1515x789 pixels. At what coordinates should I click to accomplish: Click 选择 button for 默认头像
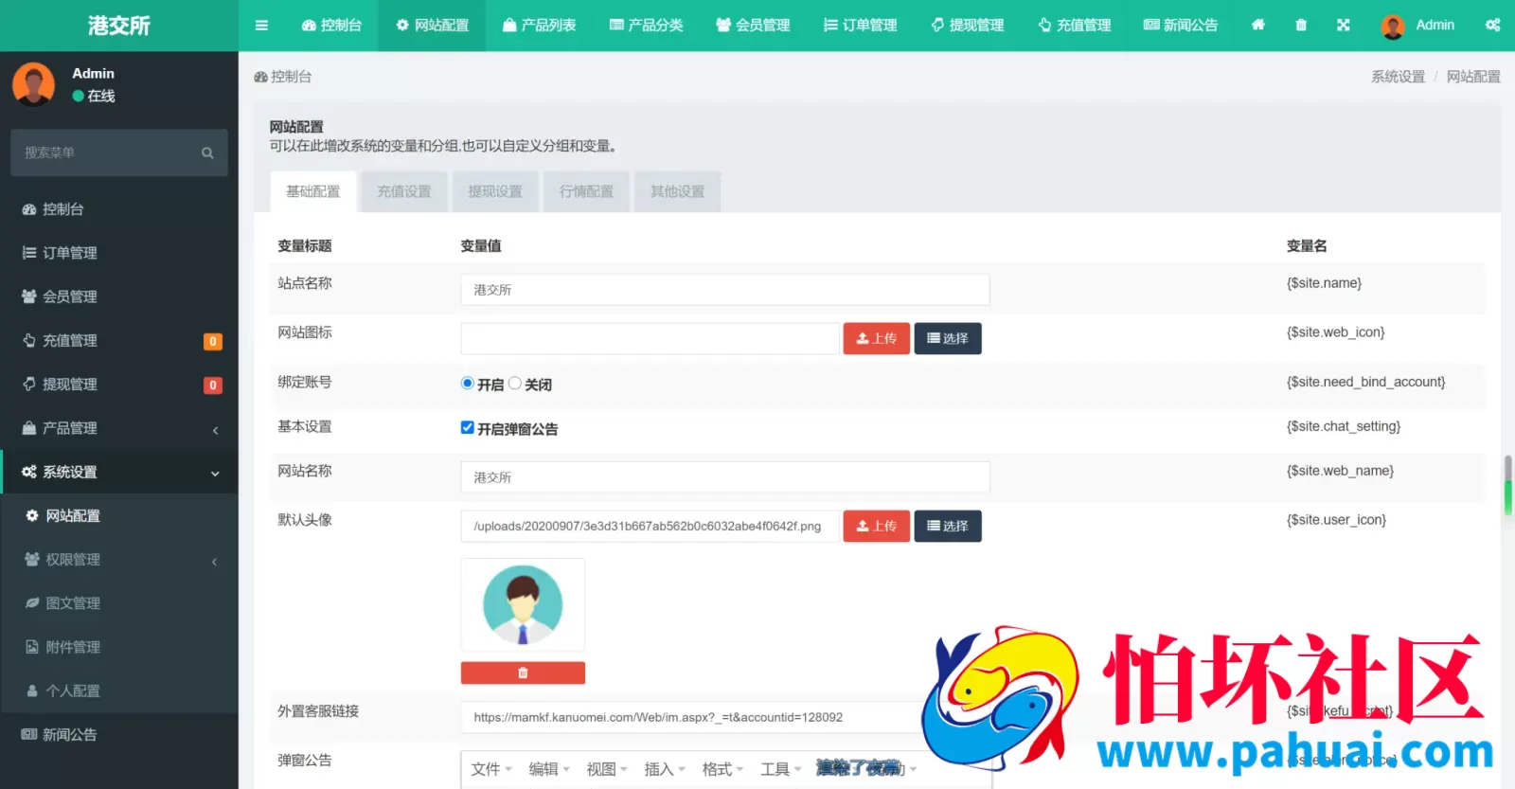948,526
